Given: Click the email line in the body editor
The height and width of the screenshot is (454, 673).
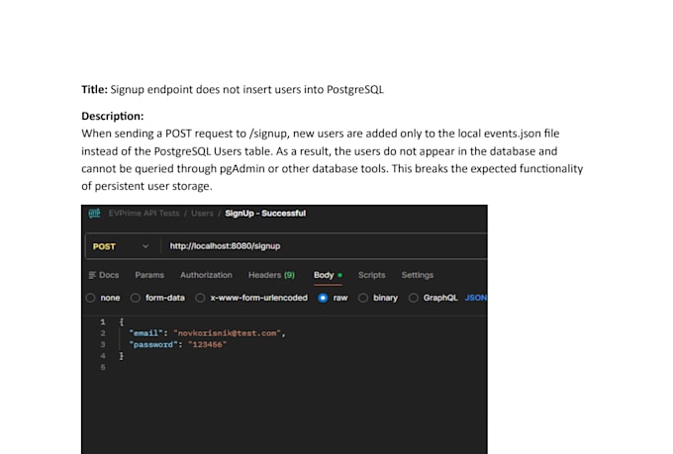Looking at the screenshot, I should (x=207, y=333).
